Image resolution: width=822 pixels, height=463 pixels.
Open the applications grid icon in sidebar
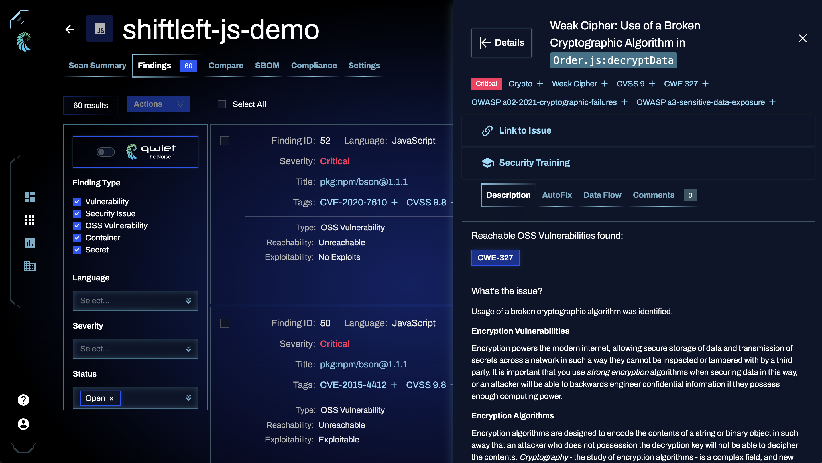(30, 220)
